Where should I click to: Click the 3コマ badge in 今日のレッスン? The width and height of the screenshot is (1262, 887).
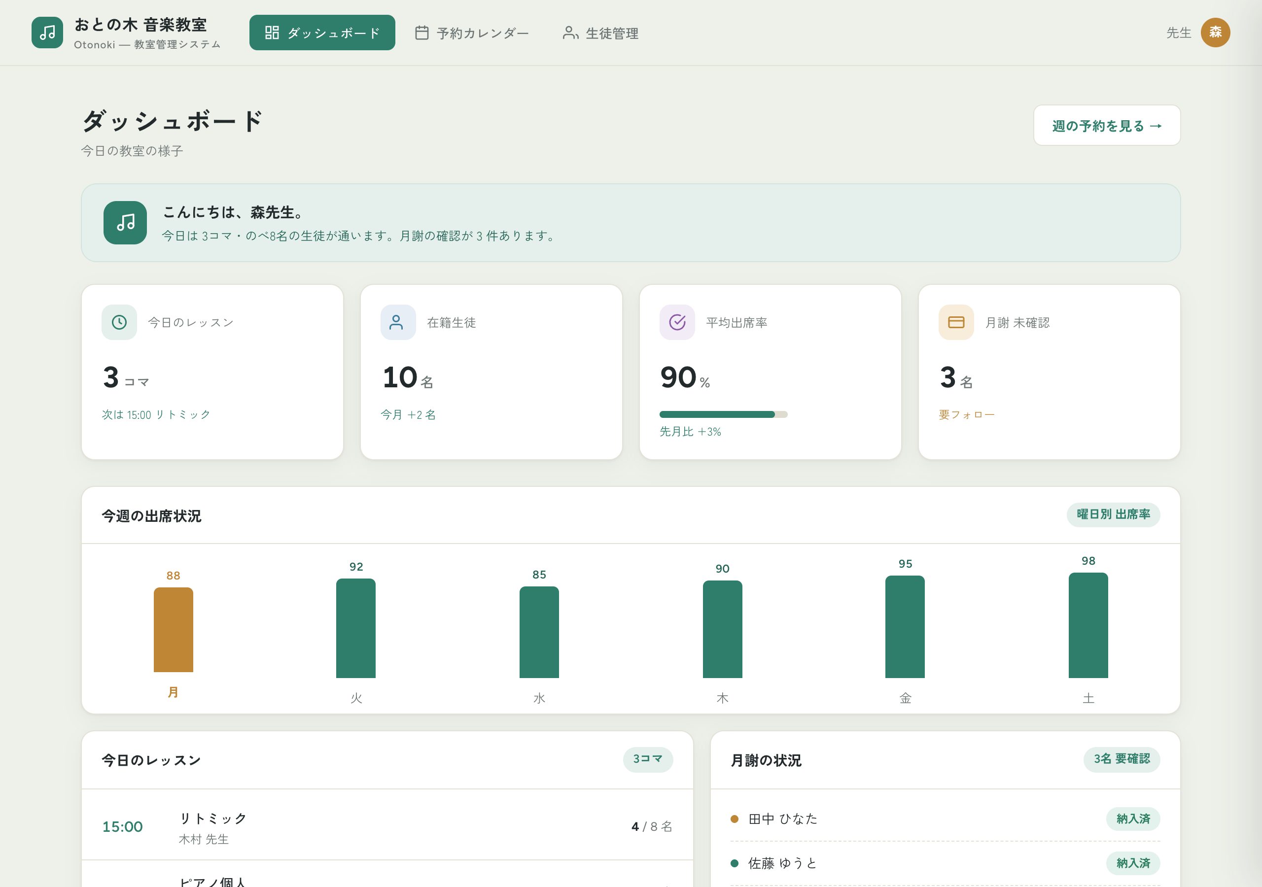tap(648, 759)
